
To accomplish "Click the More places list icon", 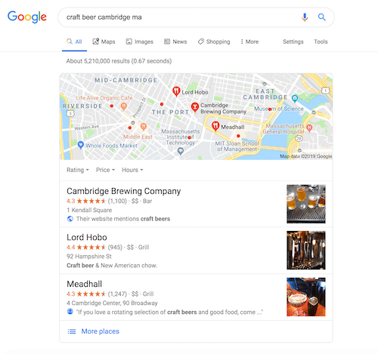I will click(x=72, y=331).
